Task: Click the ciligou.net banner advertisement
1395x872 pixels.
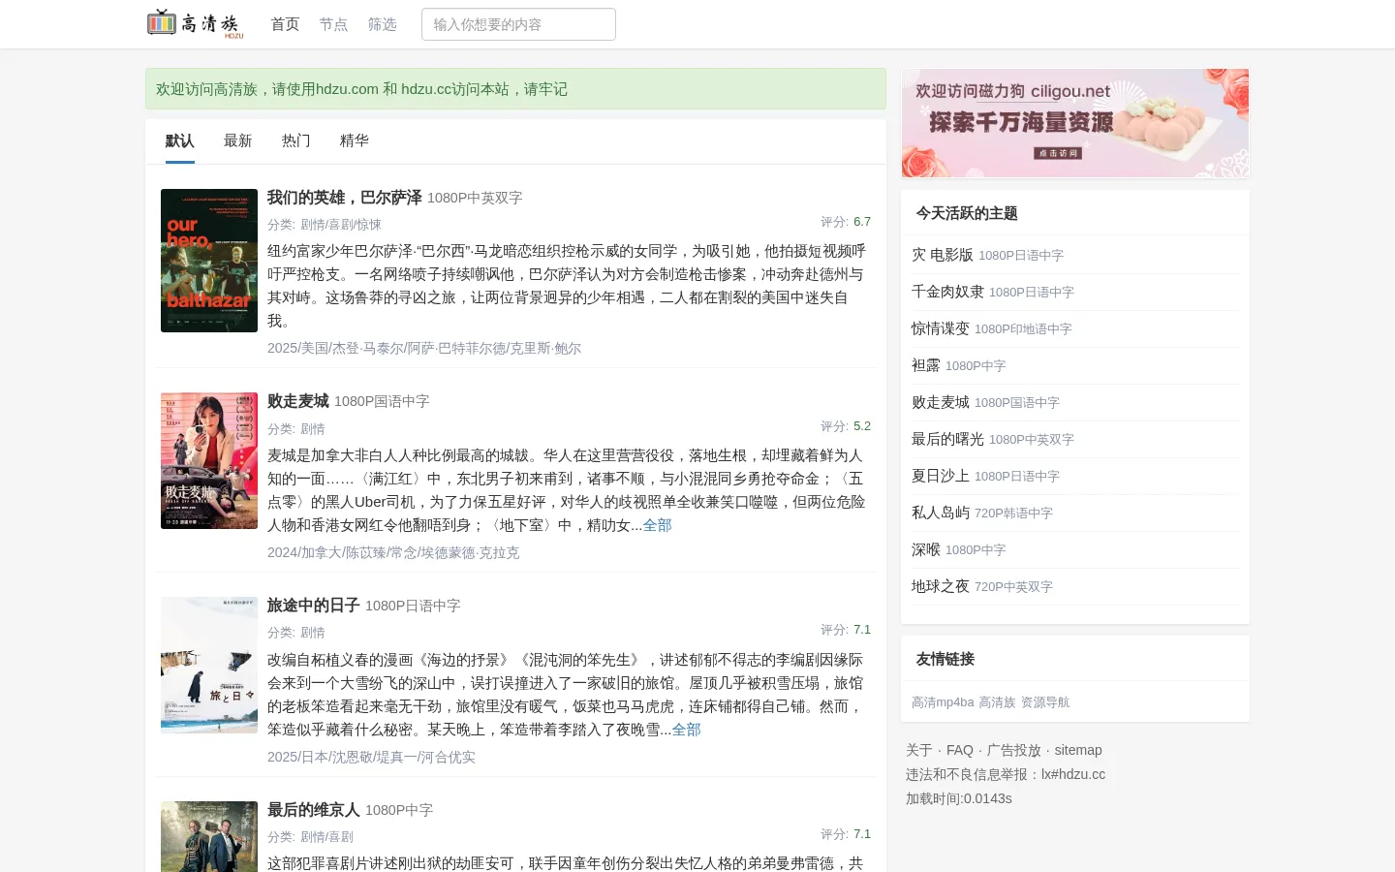Action: (x=1075, y=123)
